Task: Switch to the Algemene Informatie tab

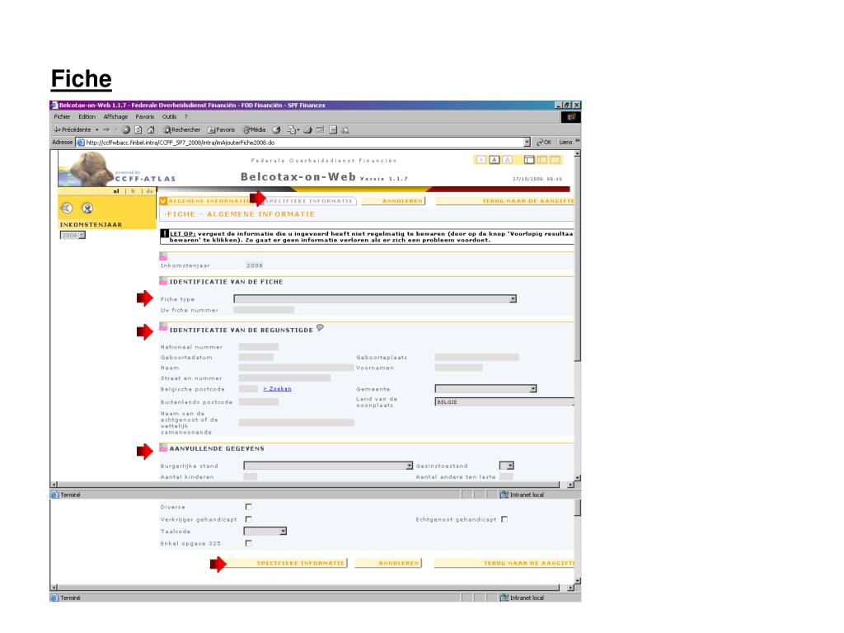Action: (205, 201)
